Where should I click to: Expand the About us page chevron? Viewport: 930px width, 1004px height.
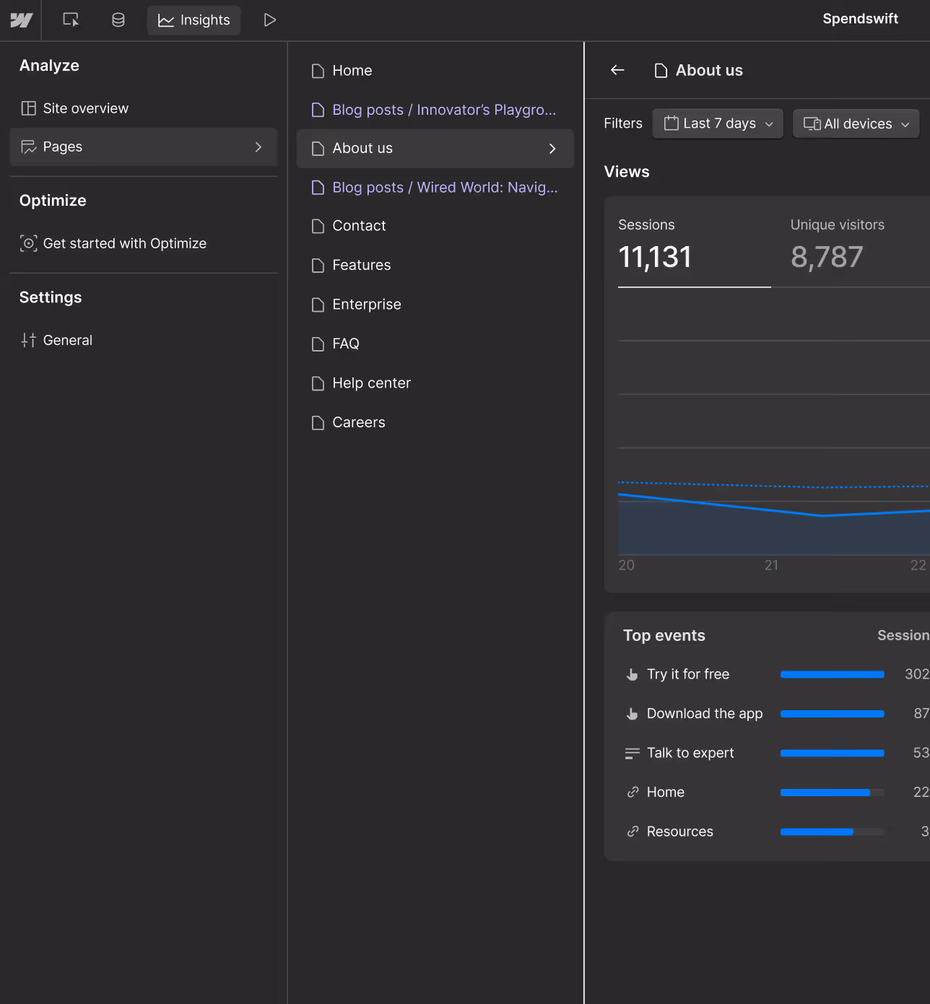[552, 148]
